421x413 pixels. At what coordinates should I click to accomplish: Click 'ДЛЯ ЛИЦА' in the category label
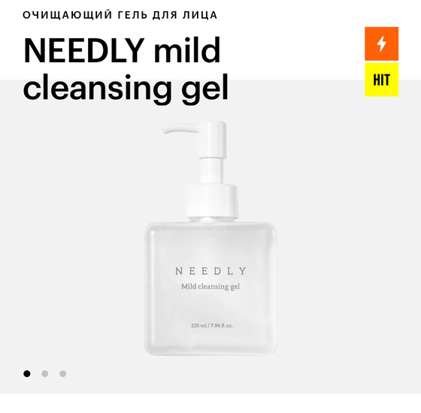point(185,15)
